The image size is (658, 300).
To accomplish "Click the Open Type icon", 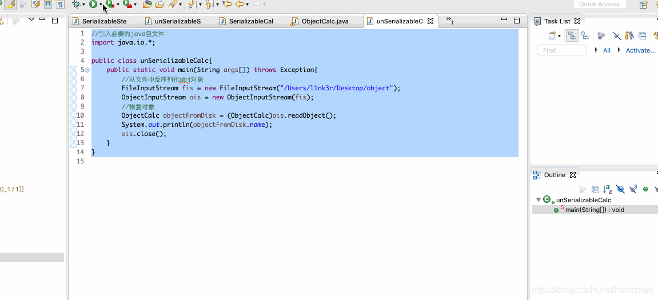I will pos(147,4).
